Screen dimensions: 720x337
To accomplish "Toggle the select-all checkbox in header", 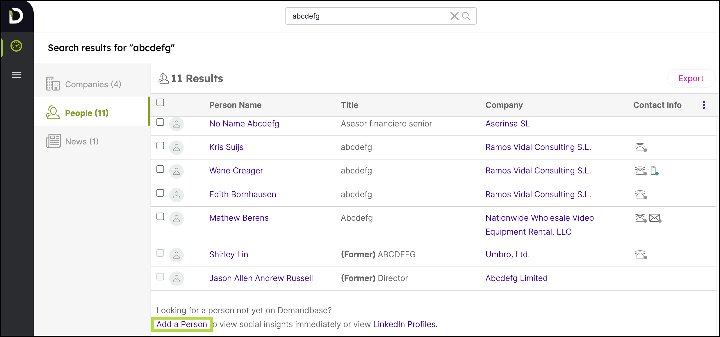I will [160, 102].
